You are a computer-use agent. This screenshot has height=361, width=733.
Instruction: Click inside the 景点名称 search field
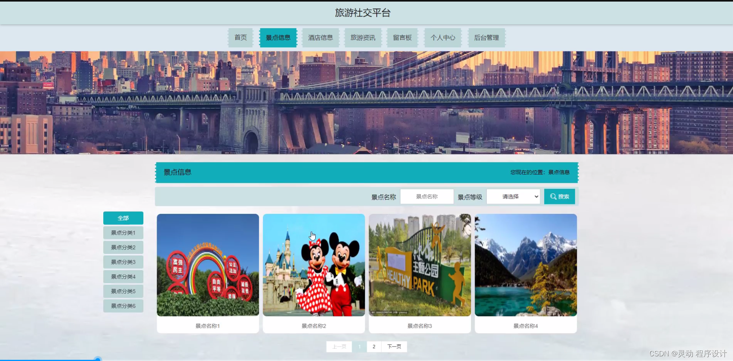(427, 196)
